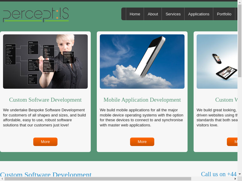242x181 pixels.
Task: Open the Home menu item
Action: pyautogui.click(x=135, y=14)
